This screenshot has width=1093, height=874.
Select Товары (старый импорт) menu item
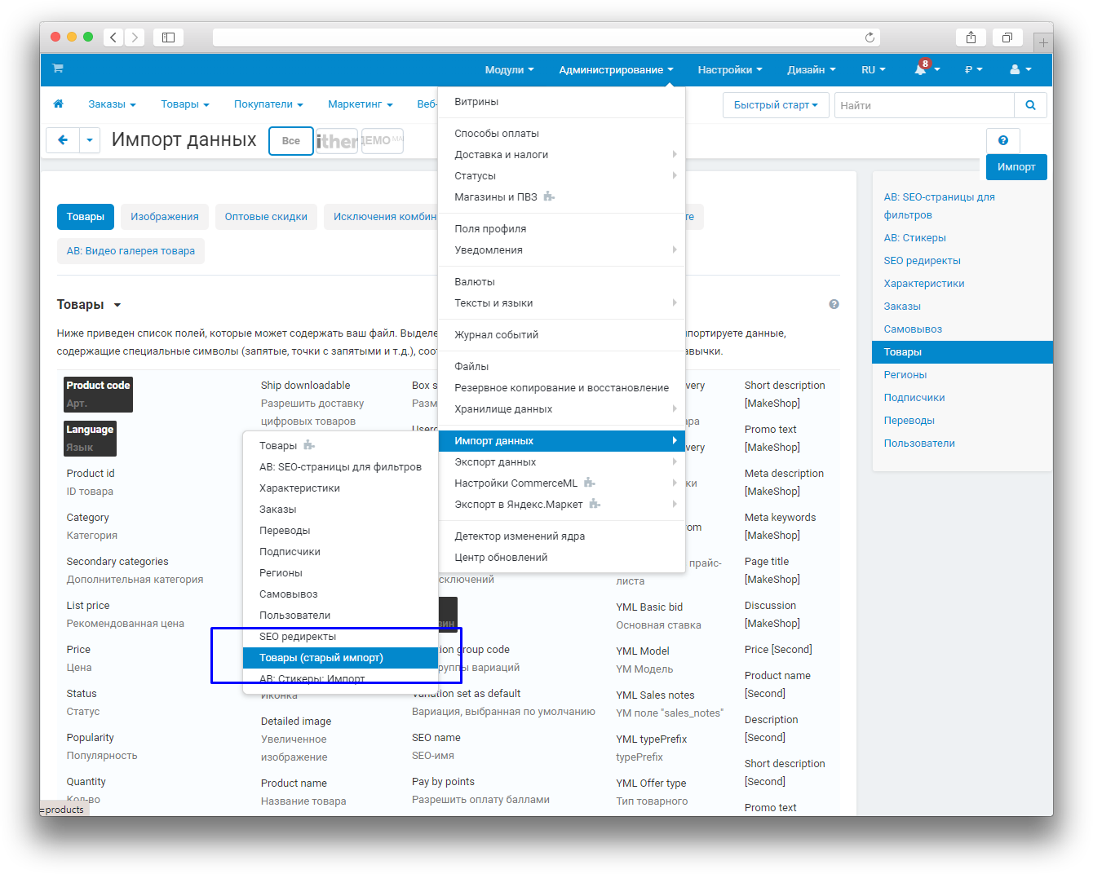click(x=321, y=658)
